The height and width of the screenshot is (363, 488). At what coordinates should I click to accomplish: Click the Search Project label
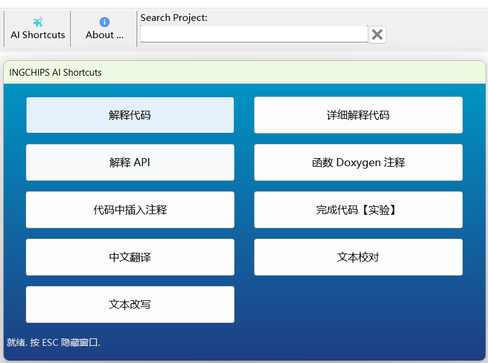(174, 18)
